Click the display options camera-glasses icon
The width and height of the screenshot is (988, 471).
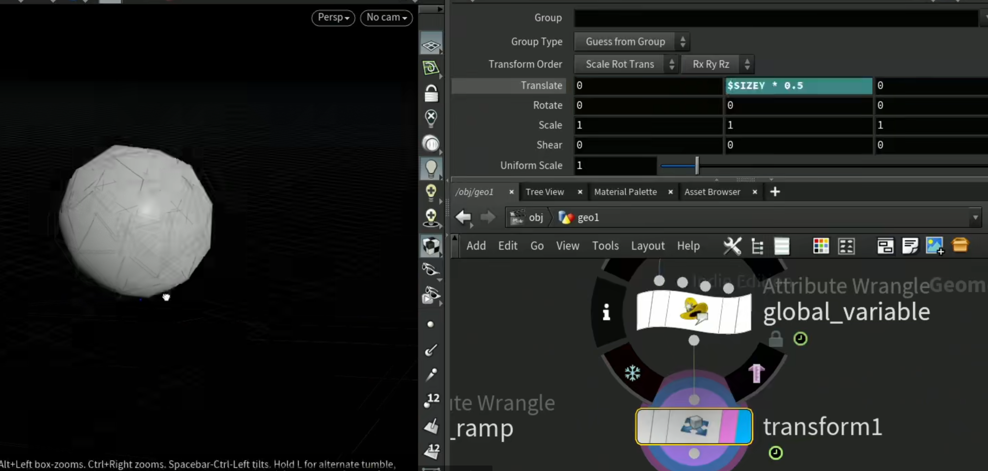[431, 295]
